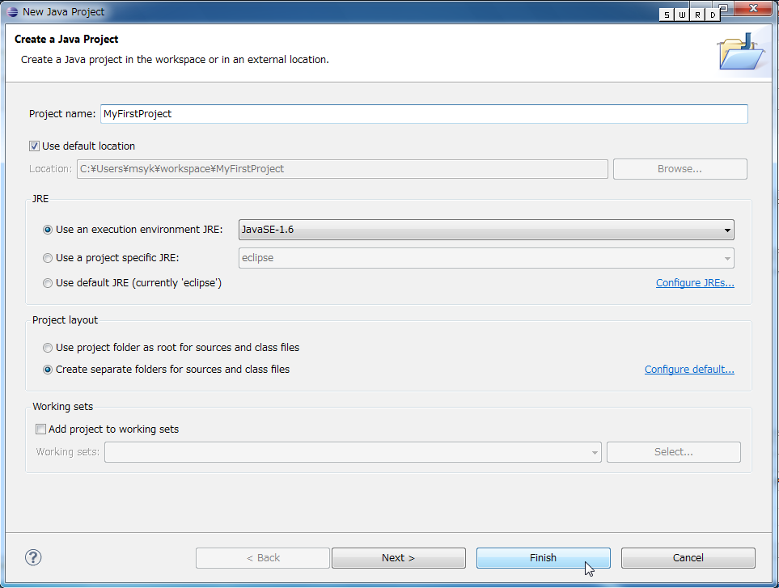Open the JavaSE-1.6 execution environment dropdown
This screenshot has height=588, width=779.
[486, 230]
